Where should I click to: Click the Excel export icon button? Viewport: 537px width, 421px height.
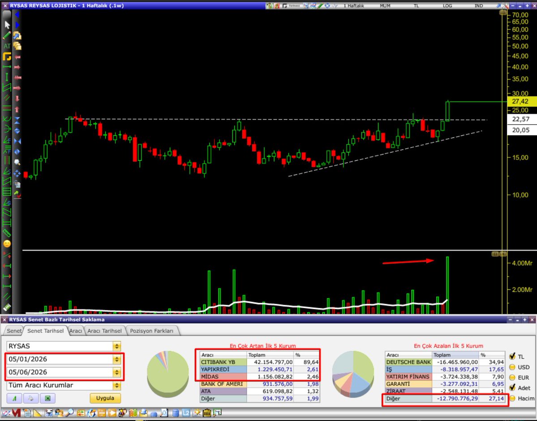point(47,399)
